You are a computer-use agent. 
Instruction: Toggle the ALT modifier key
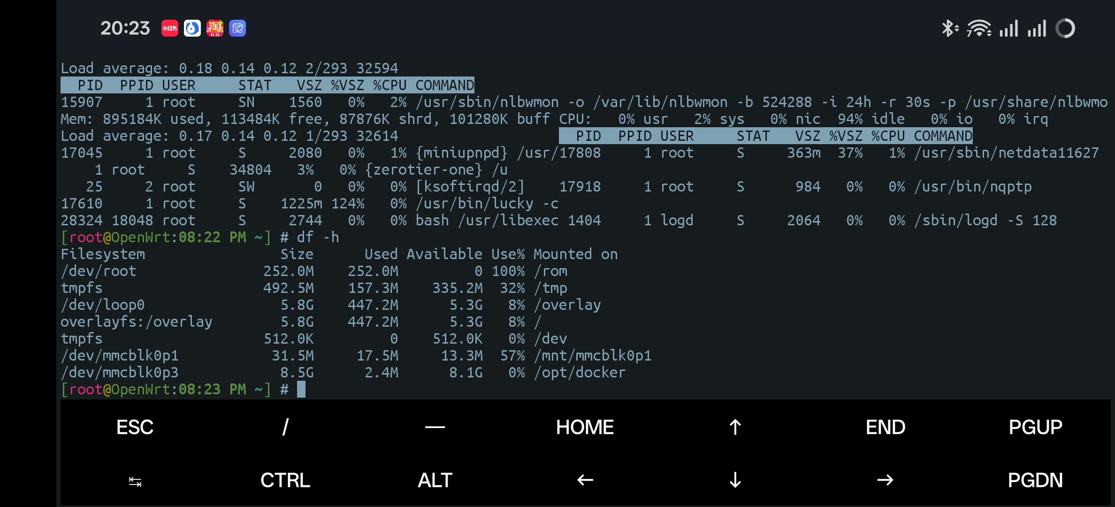[x=435, y=480]
